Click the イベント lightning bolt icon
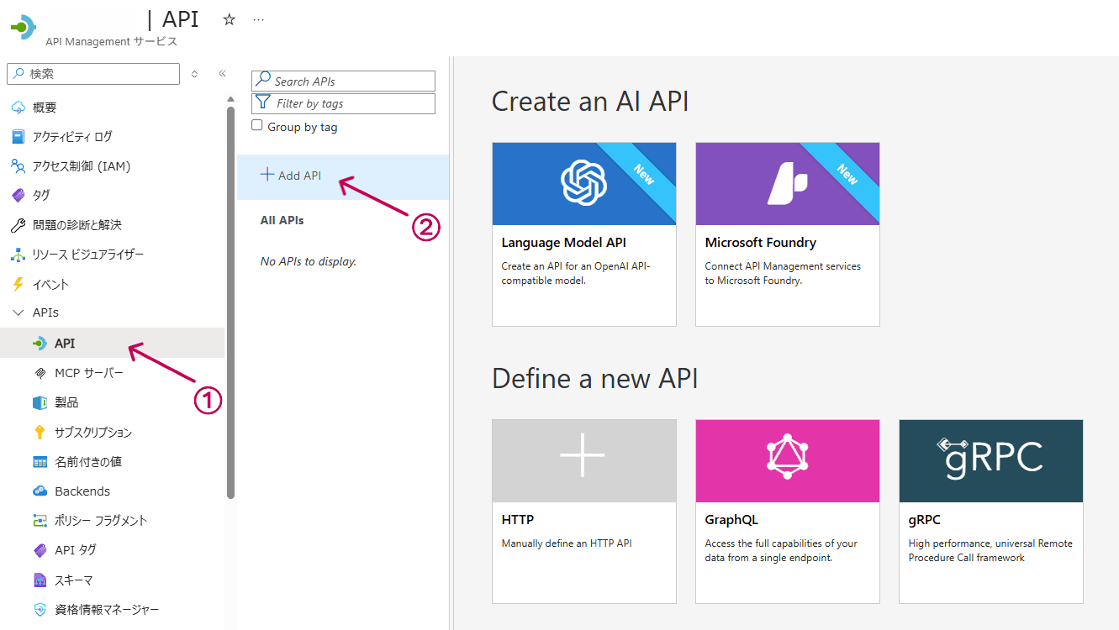Screen dimensions: 1119x630 coord(18,284)
